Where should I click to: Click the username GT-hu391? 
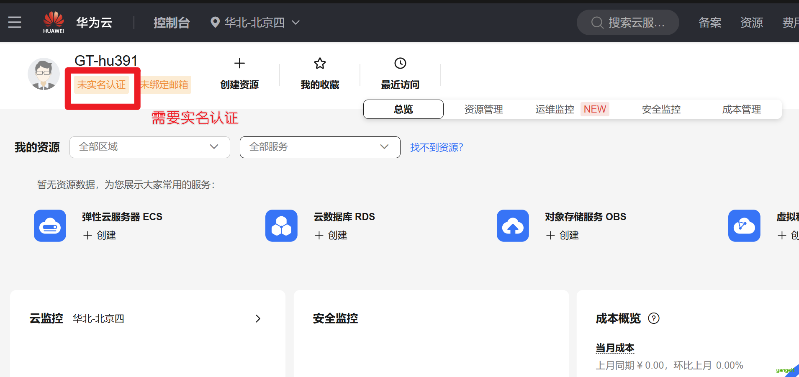tap(106, 61)
